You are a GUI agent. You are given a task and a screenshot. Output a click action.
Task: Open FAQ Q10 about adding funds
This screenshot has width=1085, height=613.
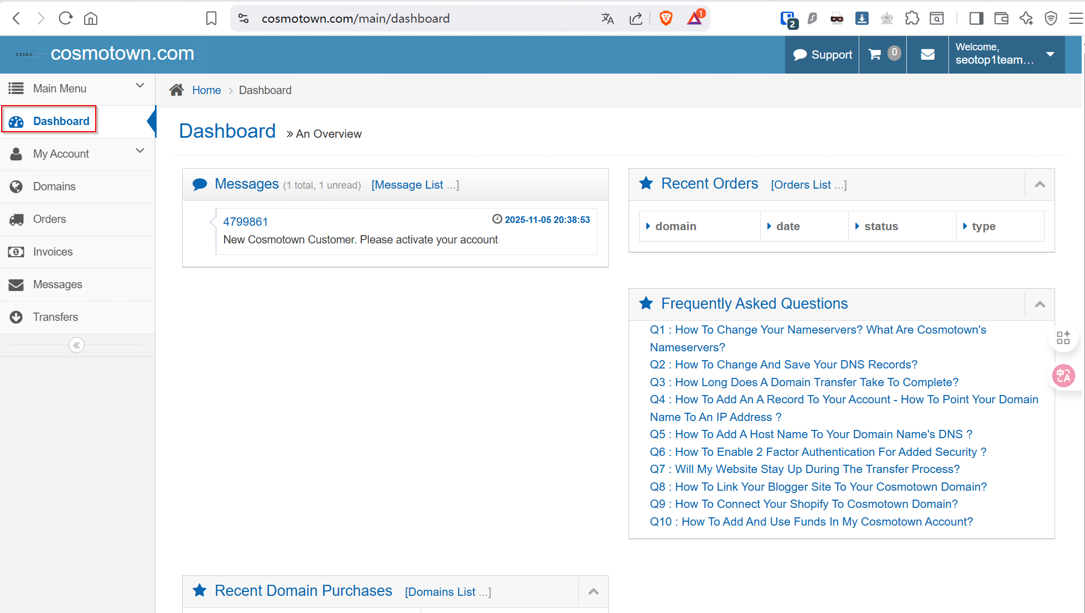[x=811, y=522]
